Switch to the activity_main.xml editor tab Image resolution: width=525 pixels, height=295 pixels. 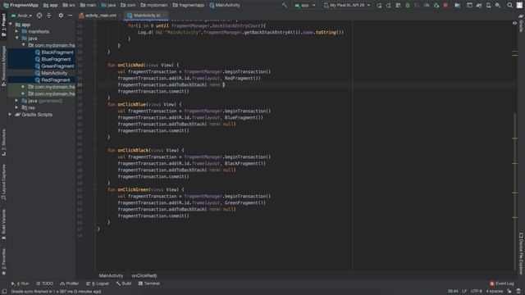coord(98,16)
